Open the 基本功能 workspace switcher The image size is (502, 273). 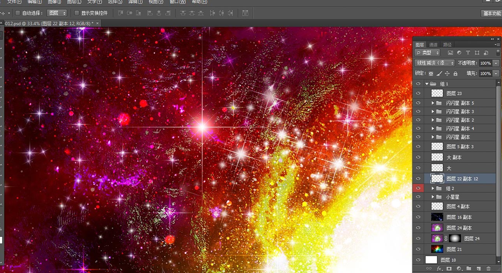(492, 13)
